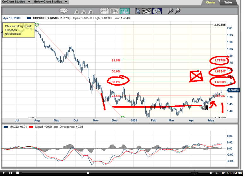Zoom out of the chart
The image size is (245, 177).
178,11
